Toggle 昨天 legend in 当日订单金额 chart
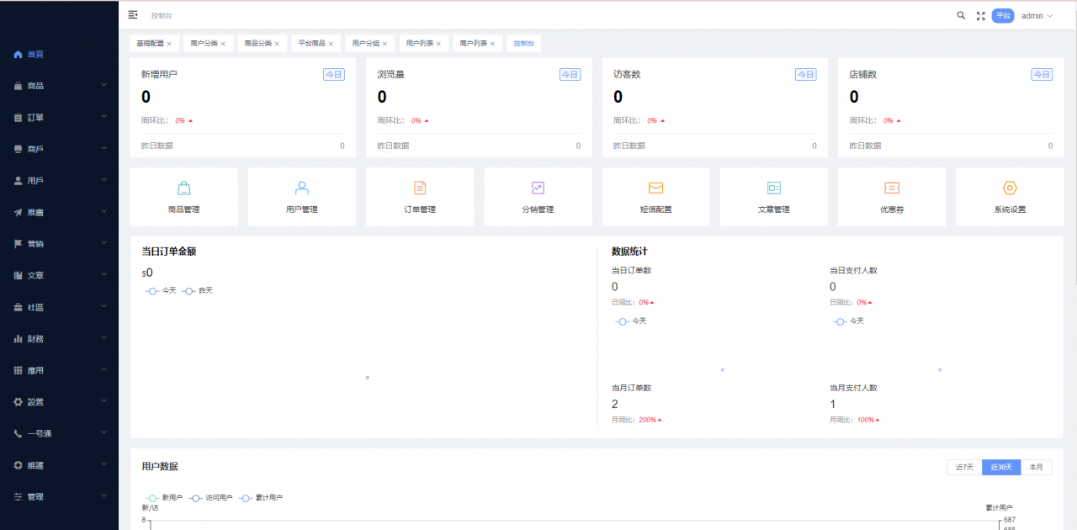Viewport: 1077px width, 530px height. (197, 290)
